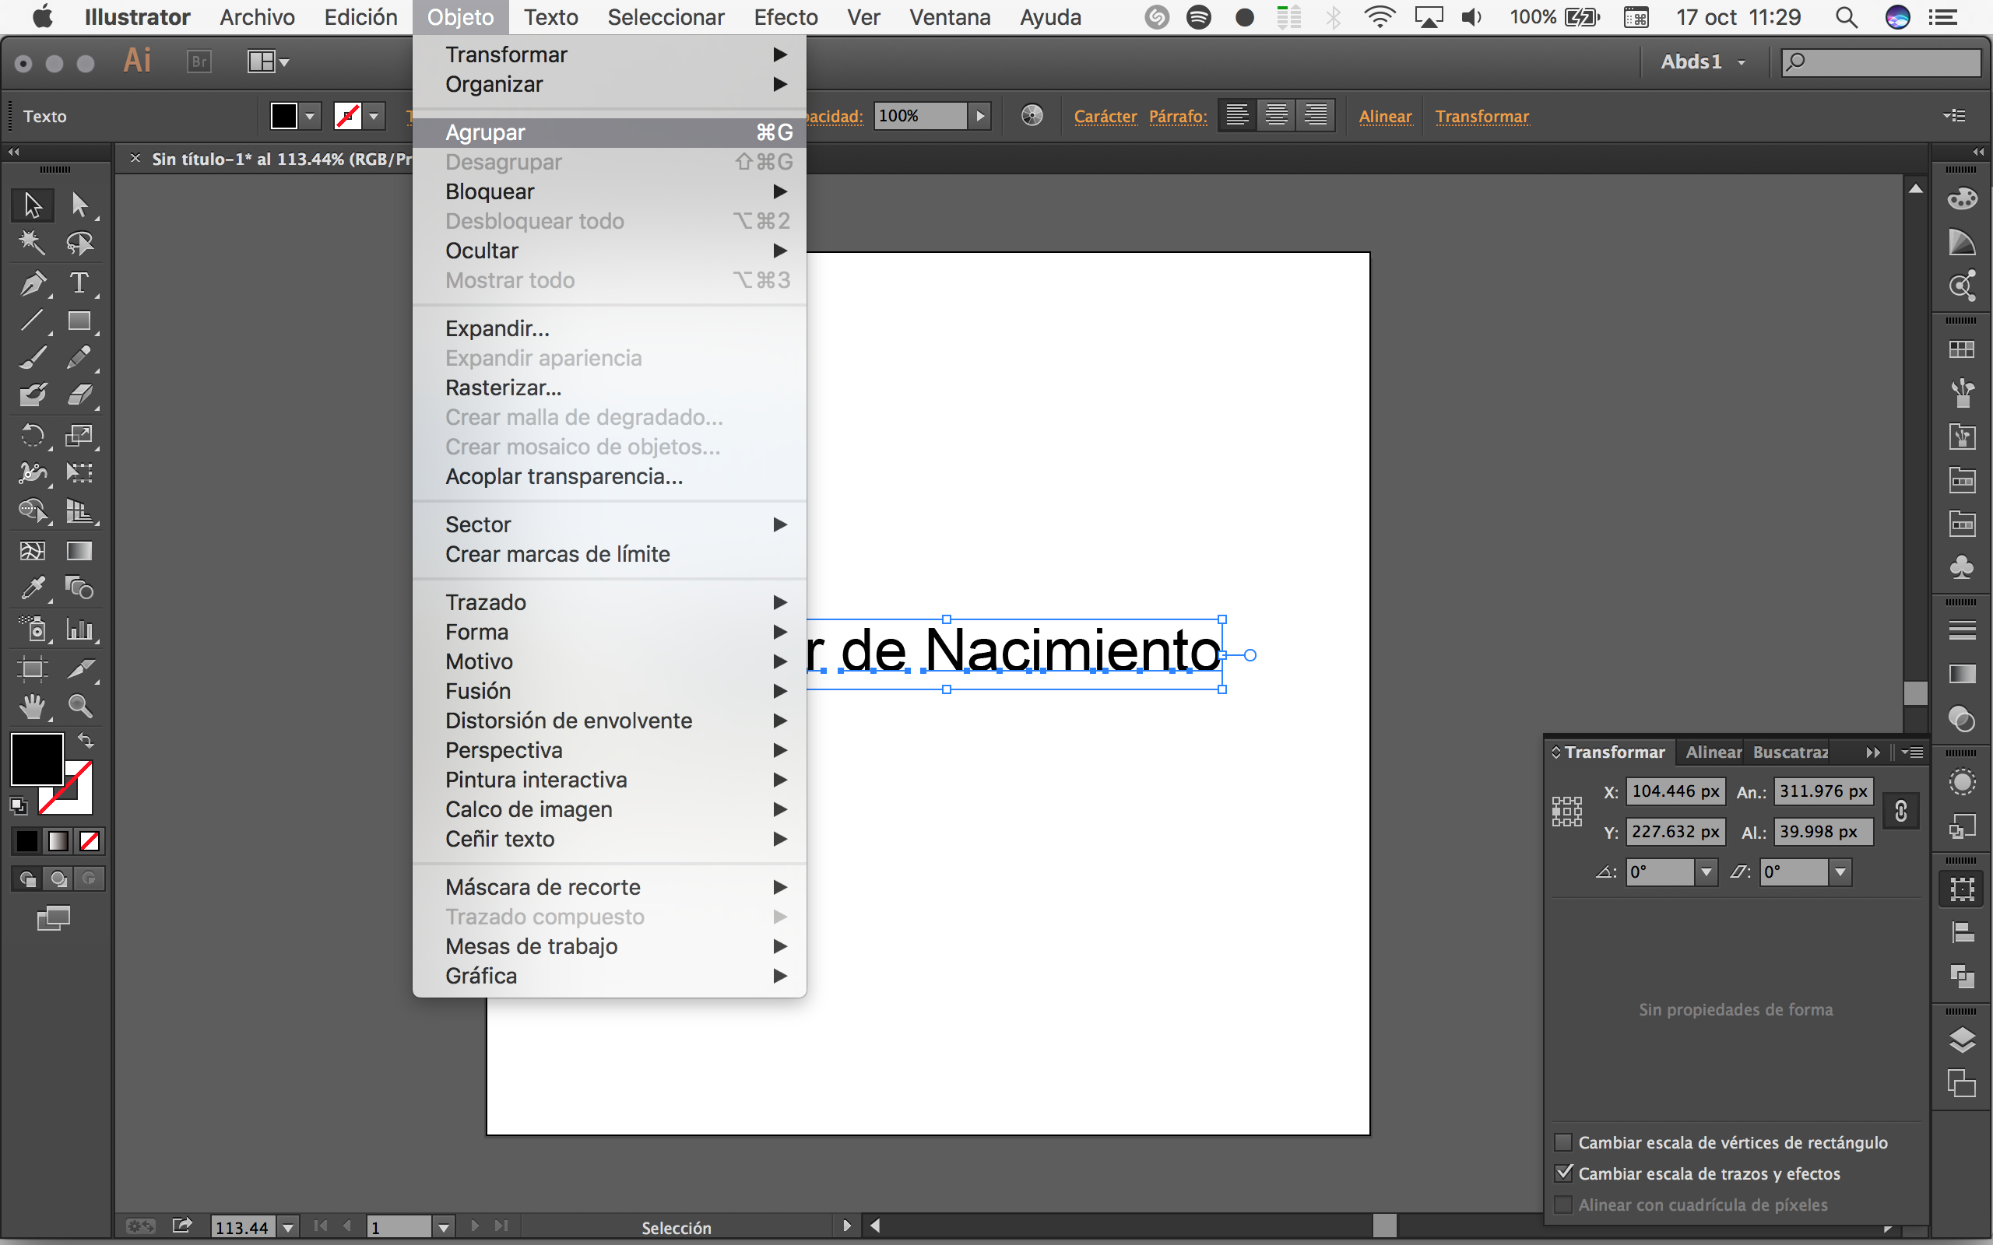
Task: Open the rotation angle dropdown
Action: (1706, 872)
